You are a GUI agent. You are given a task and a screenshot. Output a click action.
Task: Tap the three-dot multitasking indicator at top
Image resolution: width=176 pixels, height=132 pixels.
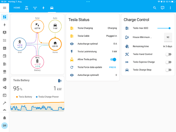88,2
